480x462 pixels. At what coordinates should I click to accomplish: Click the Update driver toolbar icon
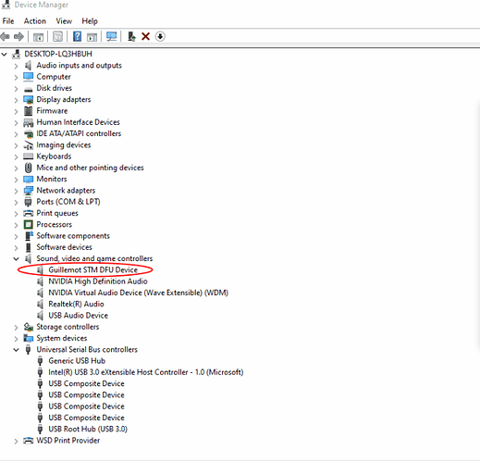pos(131,36)
